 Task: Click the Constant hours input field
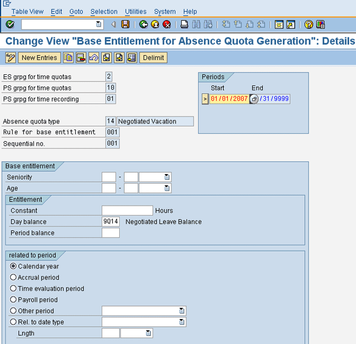(x=127, y=210)
